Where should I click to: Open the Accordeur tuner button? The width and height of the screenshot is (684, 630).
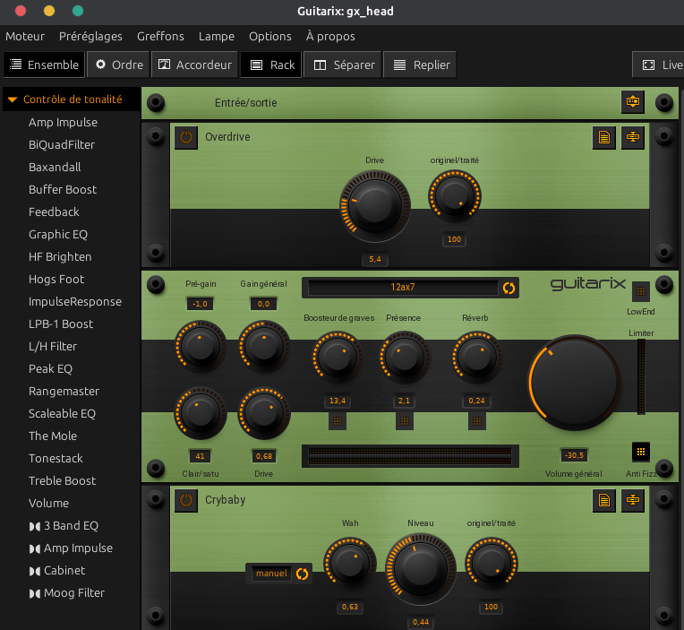tap(194, 65)
